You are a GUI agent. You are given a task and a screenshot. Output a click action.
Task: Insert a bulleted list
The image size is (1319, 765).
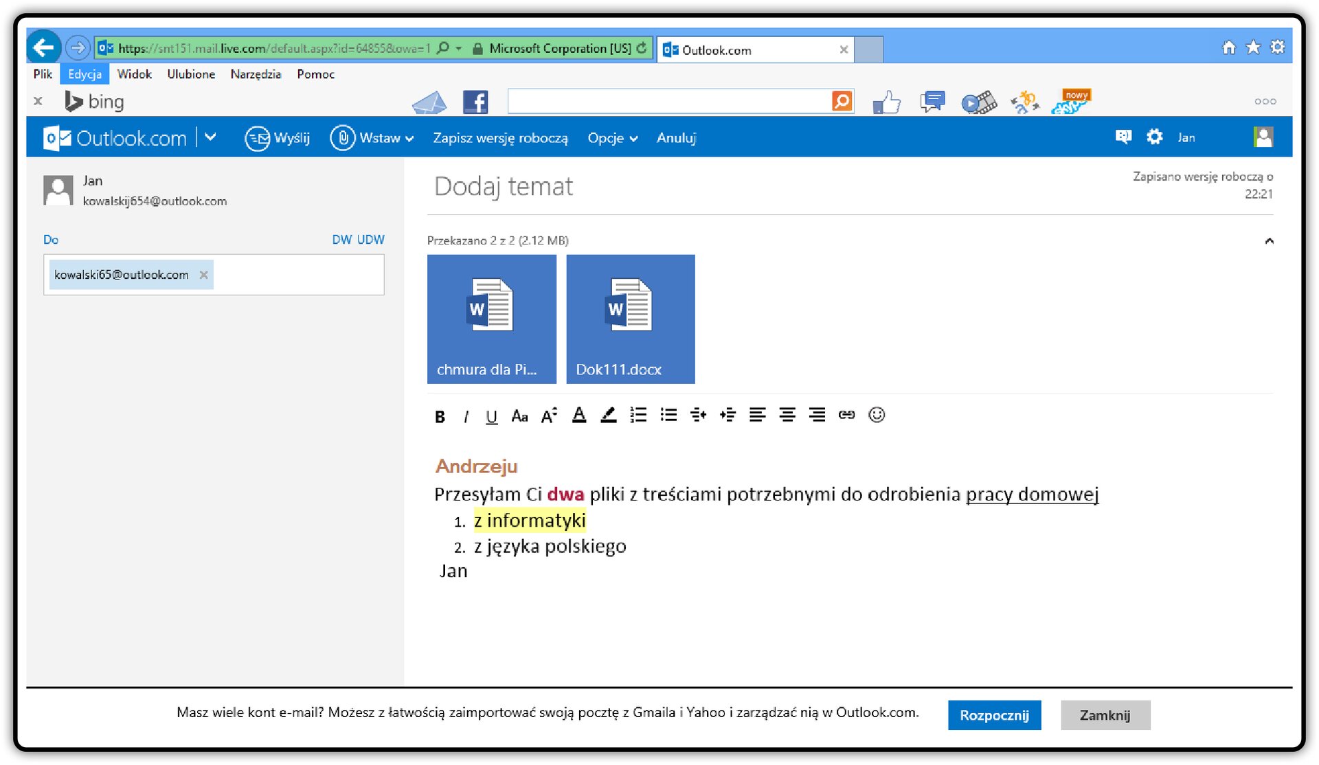(668, 415)
